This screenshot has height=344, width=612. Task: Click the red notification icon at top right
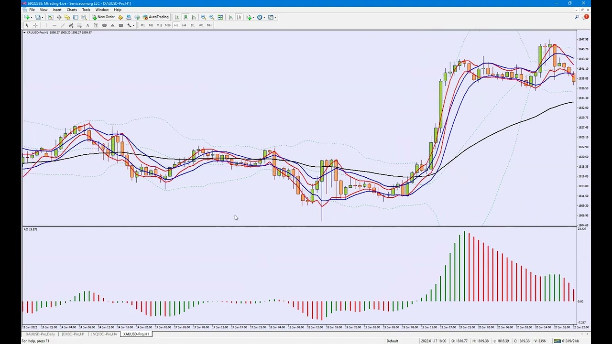pyautogui.click(x=586, y=17)
